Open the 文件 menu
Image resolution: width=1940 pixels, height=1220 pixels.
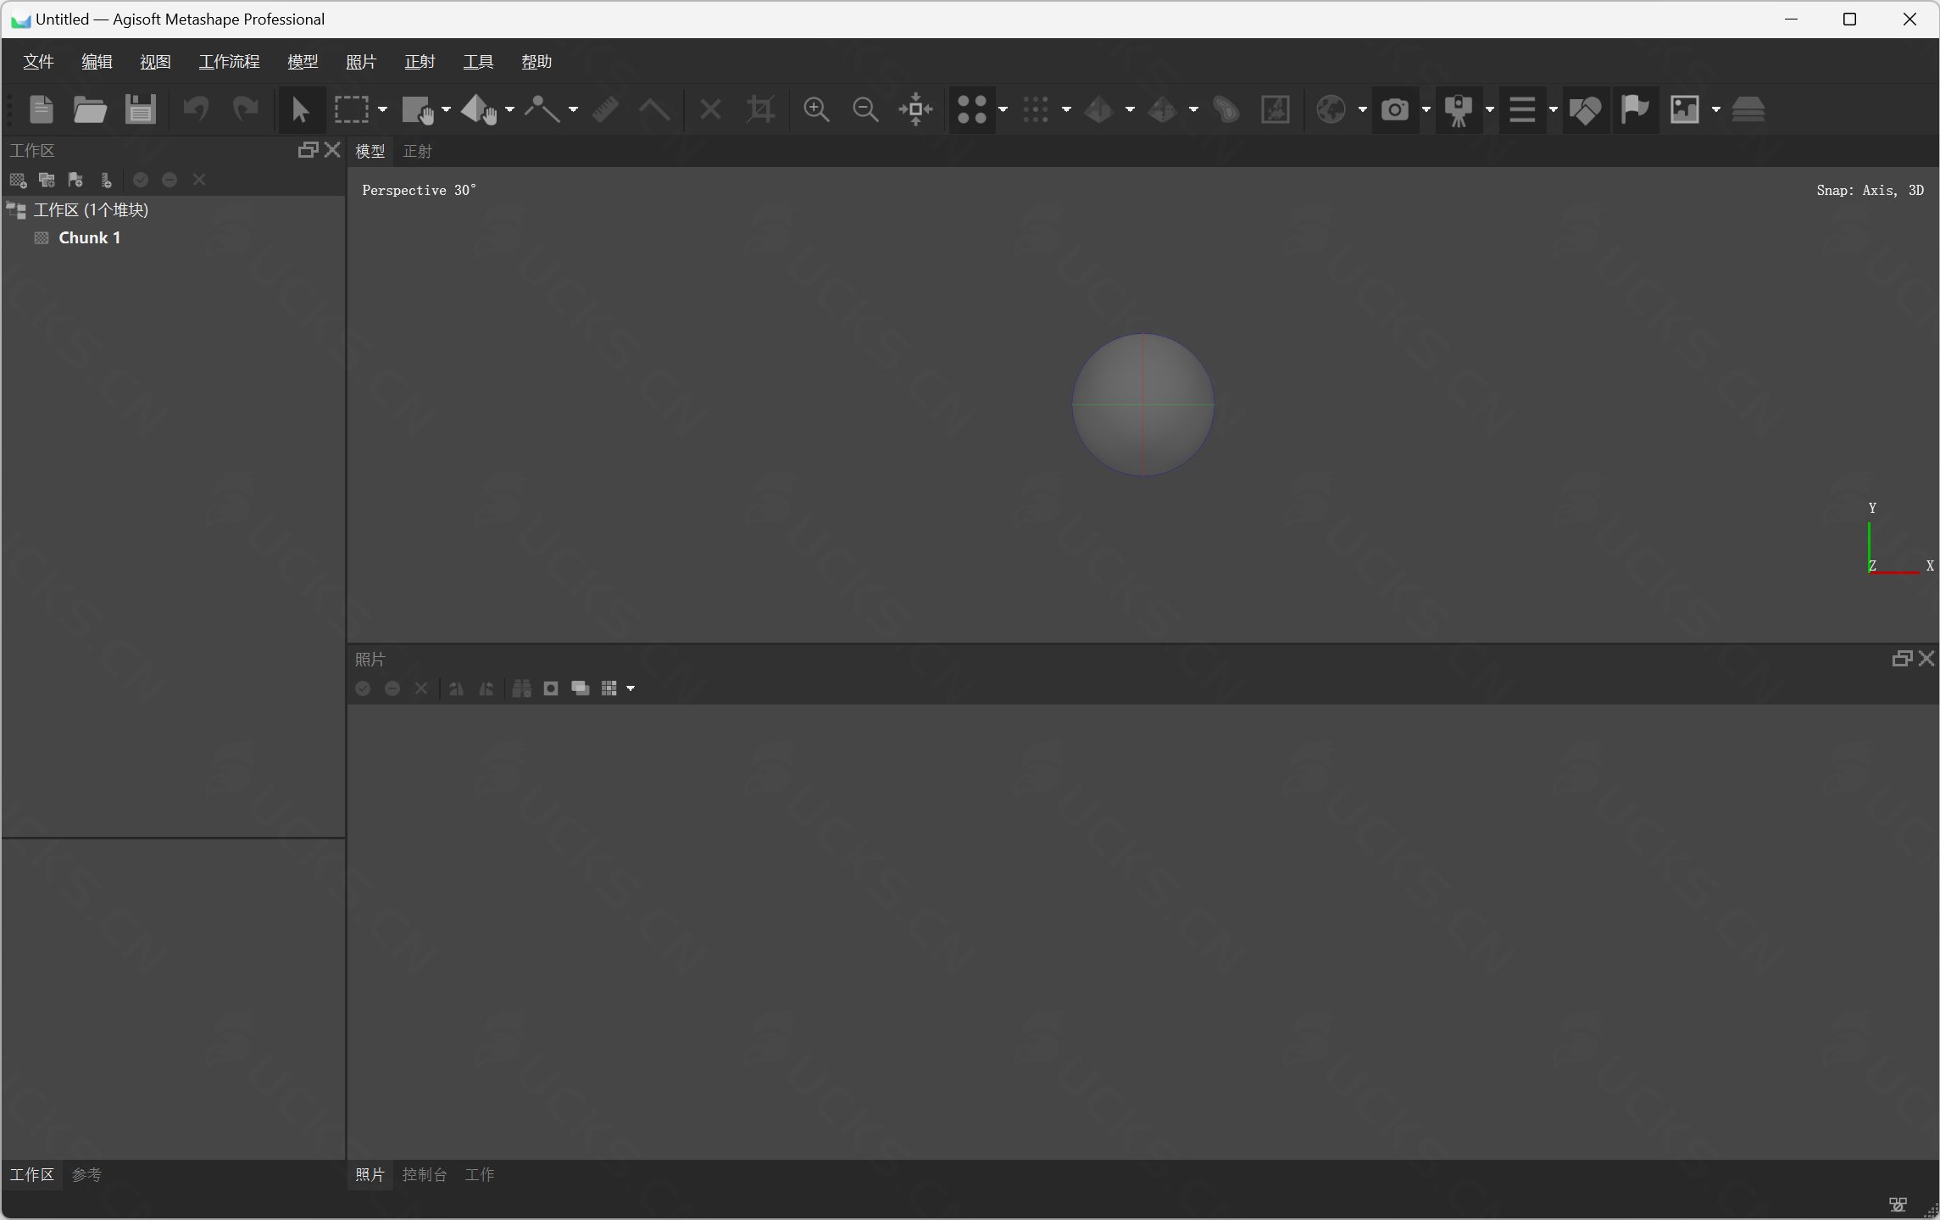point(38,62)
